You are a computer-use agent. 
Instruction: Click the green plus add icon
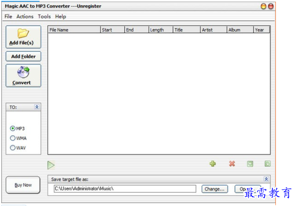point(213,164)
